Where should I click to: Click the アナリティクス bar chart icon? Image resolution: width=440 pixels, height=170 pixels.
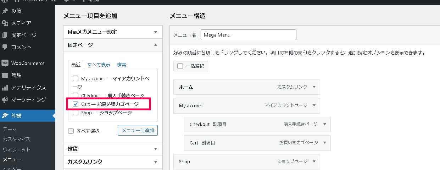(5, 87)
